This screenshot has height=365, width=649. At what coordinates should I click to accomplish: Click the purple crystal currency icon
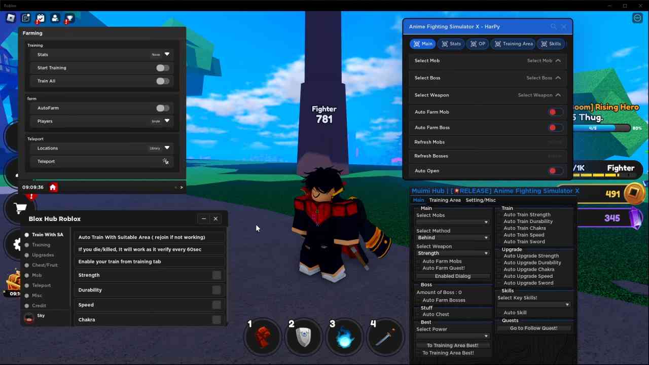pos(635,218)
